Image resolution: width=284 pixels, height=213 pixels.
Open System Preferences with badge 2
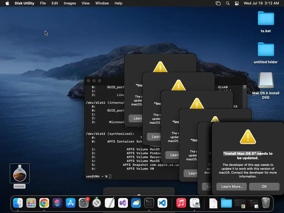[84, 203]
